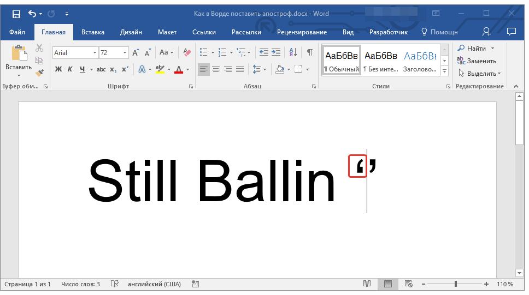
Task: Open the borders dropdown arrow
Action: pyautogui.click(x=307, y=70)
